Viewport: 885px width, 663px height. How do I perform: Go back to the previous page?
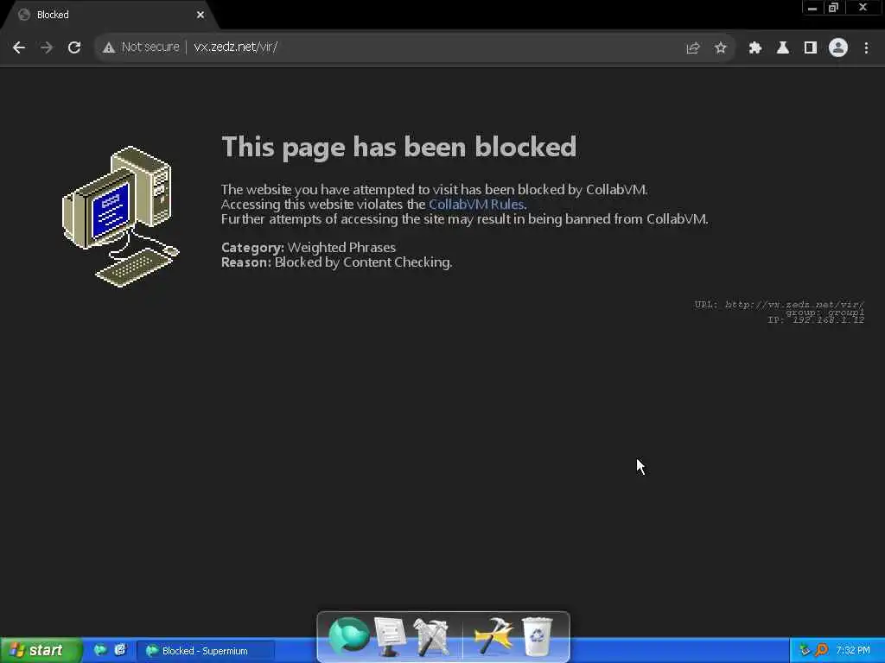point(19,47)
